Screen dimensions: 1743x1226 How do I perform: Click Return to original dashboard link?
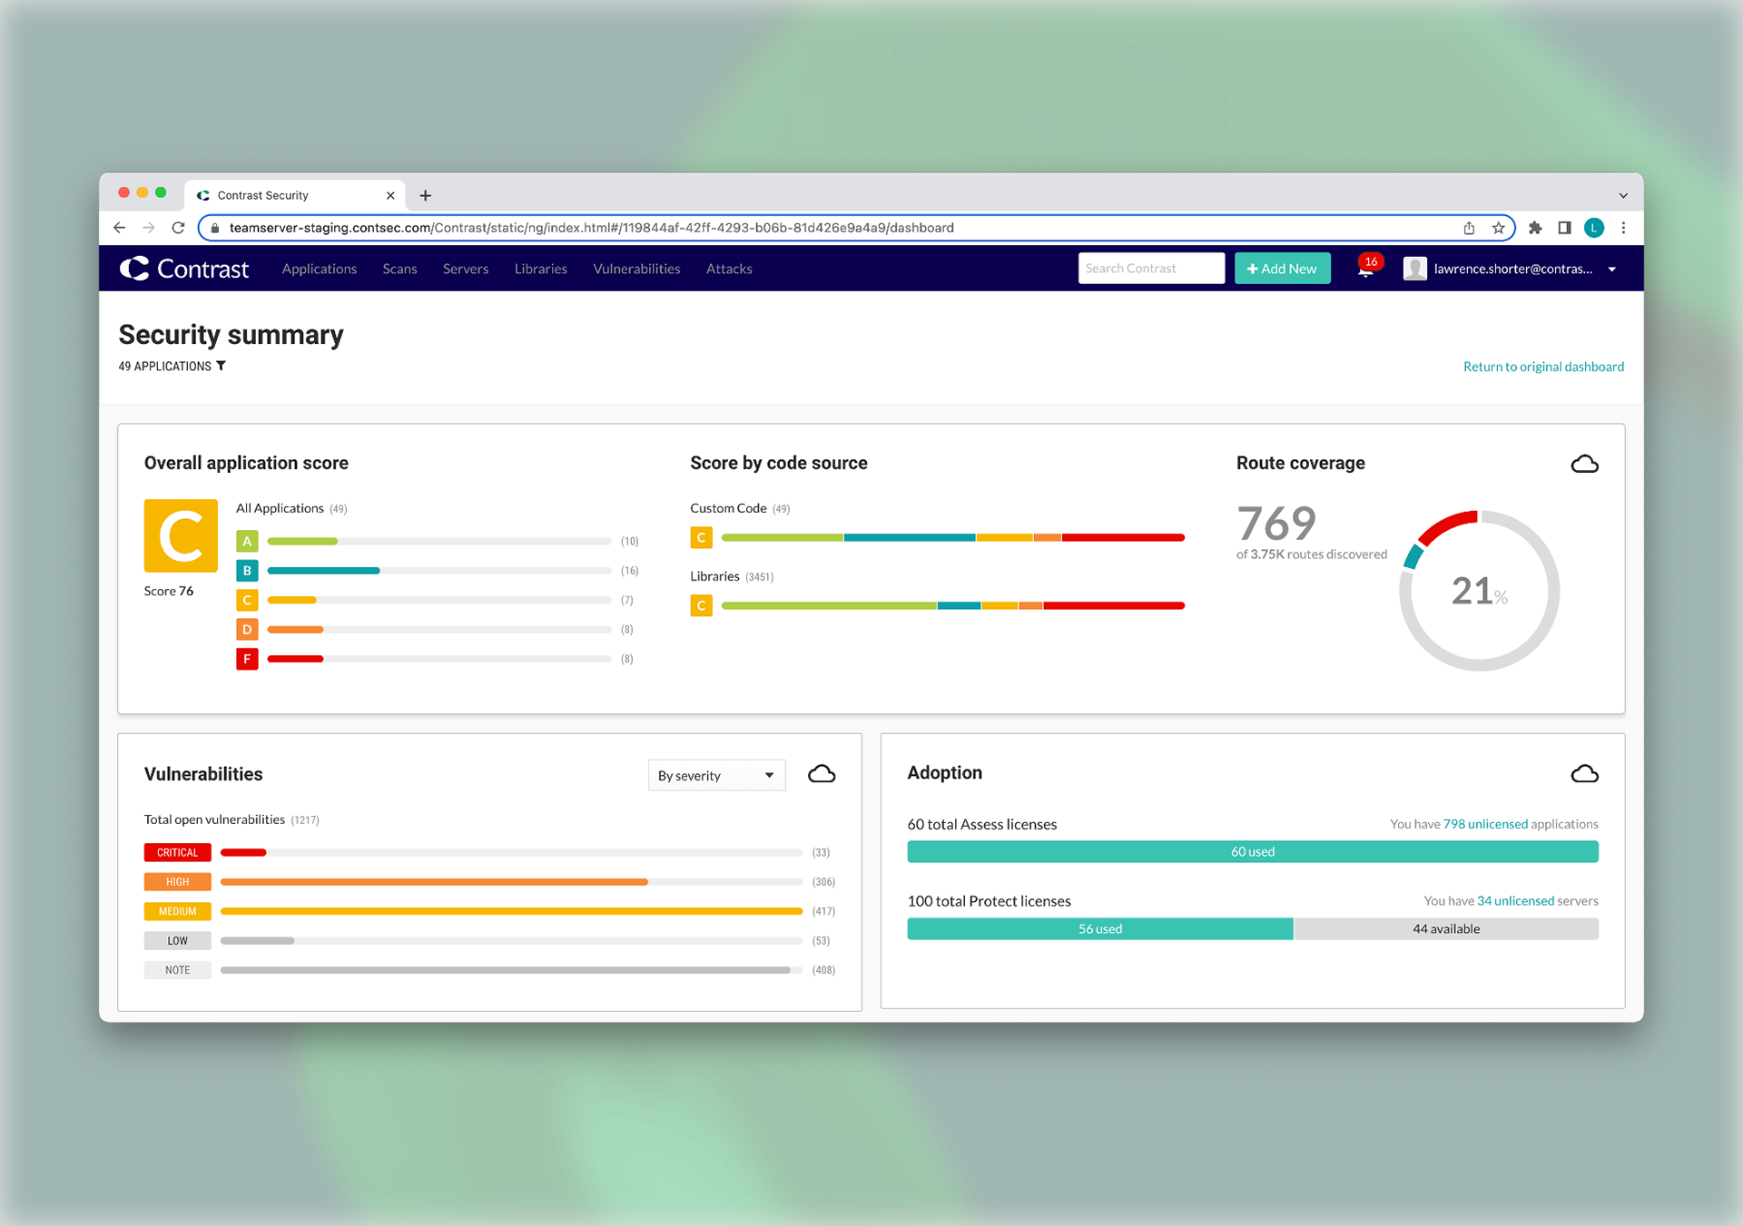pyautogui.click(x=1542, y=367)
